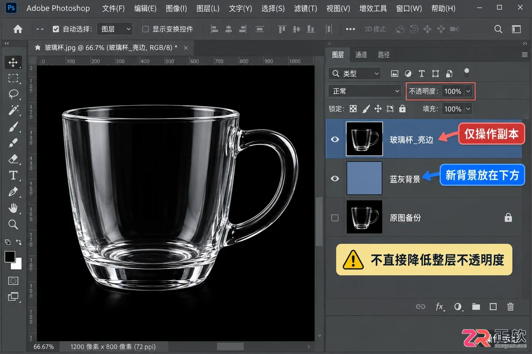Click the lock all padlock icon
532x354 pixels.
tap(402, 109)
